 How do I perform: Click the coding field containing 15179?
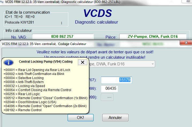pos(116,80)
